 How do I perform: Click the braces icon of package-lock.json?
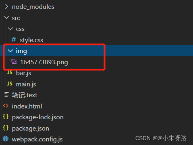pos(6,117)
